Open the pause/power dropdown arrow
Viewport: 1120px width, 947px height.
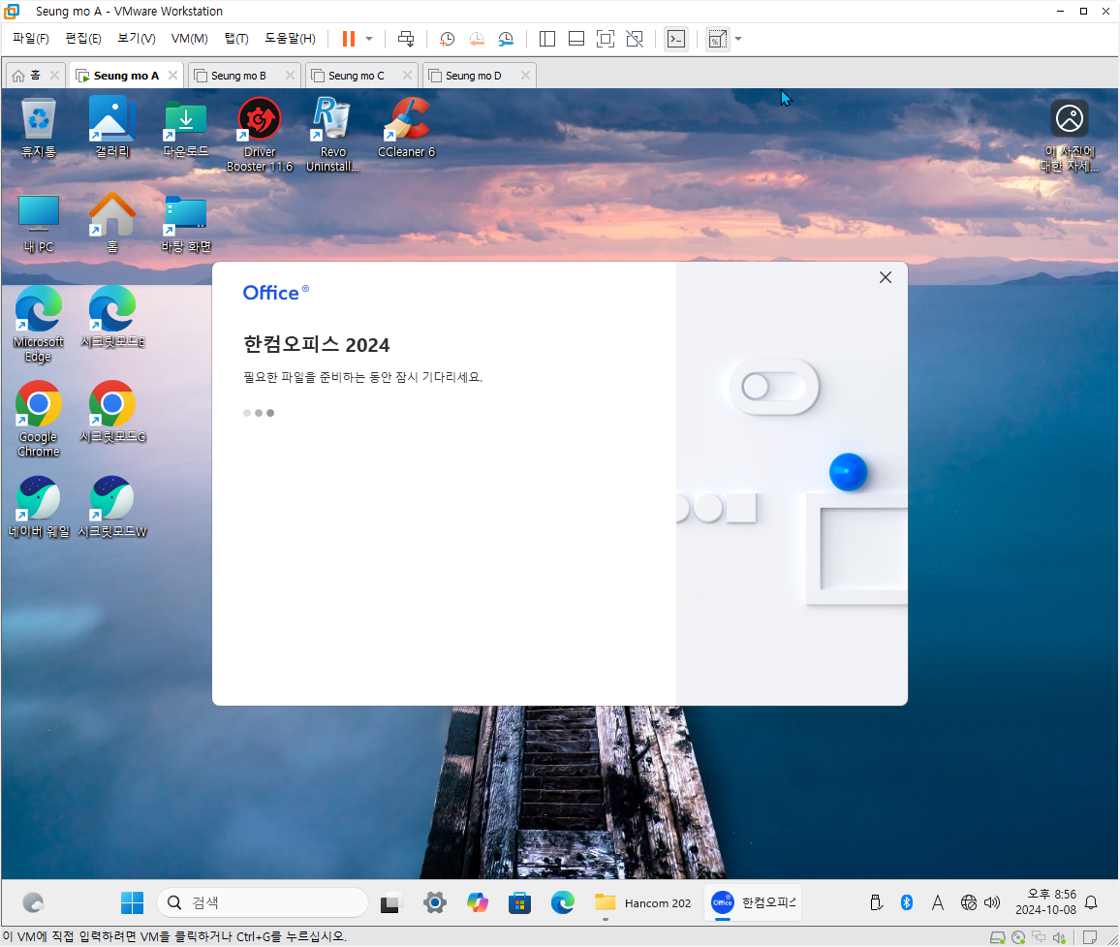369,39
